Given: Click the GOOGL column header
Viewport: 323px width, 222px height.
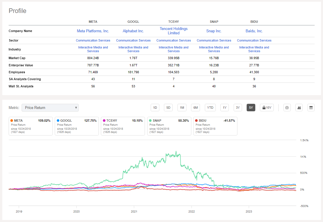Looking at the screenshot, I should pos(133,22).
